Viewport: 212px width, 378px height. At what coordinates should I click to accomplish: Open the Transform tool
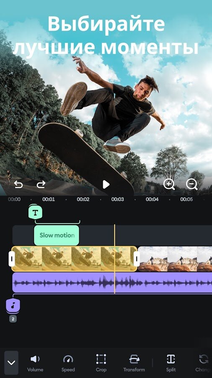(134, 363)
